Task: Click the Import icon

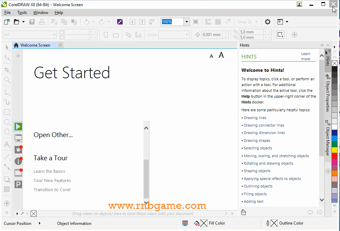Action: (132, 22)
